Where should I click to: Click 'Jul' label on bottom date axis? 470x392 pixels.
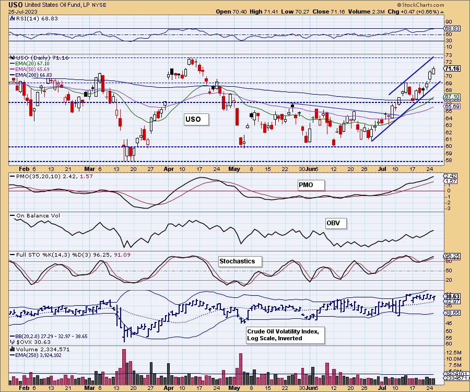click(382, 388)
